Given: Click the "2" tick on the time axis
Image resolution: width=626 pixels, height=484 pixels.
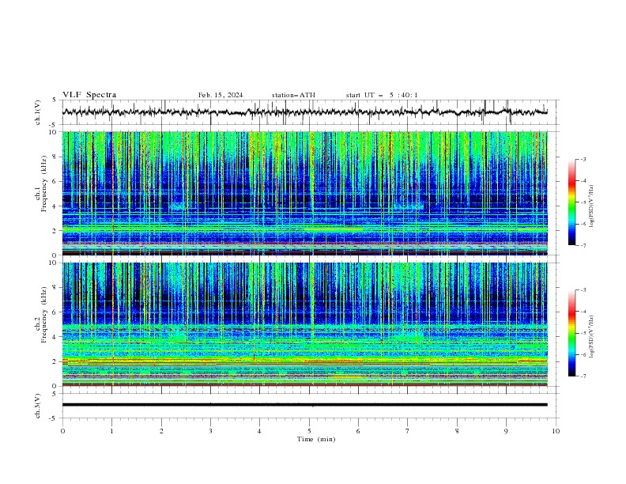Looking at the screenshot, I should click(161, 431).
